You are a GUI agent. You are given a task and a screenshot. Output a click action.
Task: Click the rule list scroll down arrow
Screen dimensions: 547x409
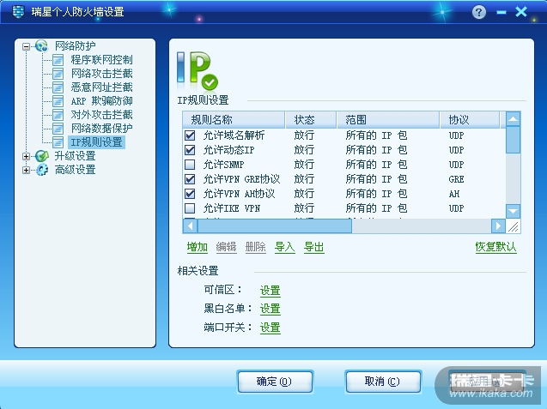[x=514, y=211]
